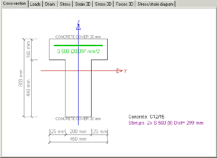Click the red Y axis arrowhead

(120, 71)
